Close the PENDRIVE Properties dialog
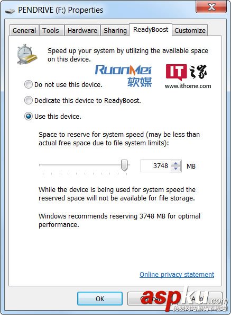The height and width of the screenshot is (315, 231). (211, 7)
